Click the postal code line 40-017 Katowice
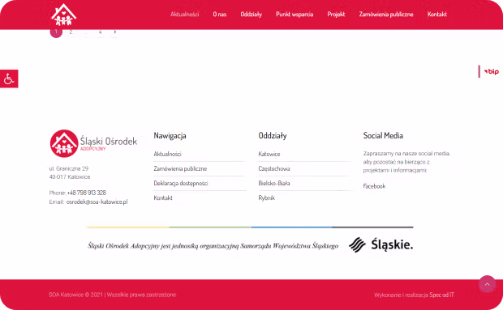 [x=70, y=177]
